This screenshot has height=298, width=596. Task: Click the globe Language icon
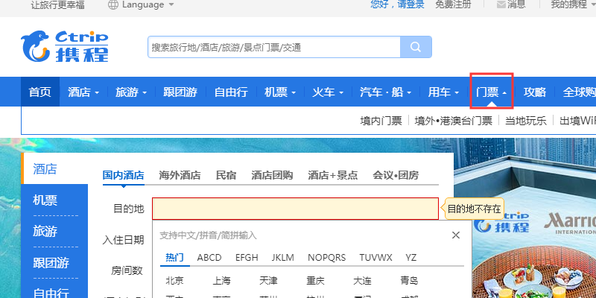coord(113,4)
